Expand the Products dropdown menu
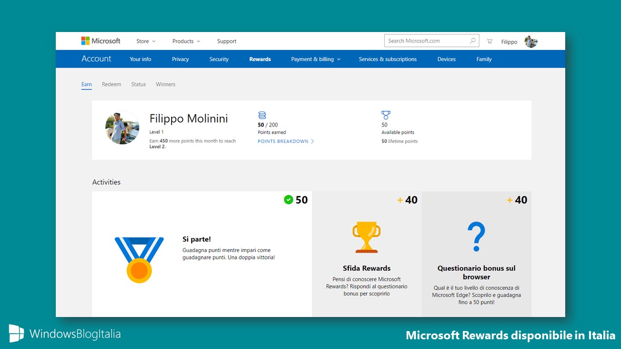 point(186,42)
